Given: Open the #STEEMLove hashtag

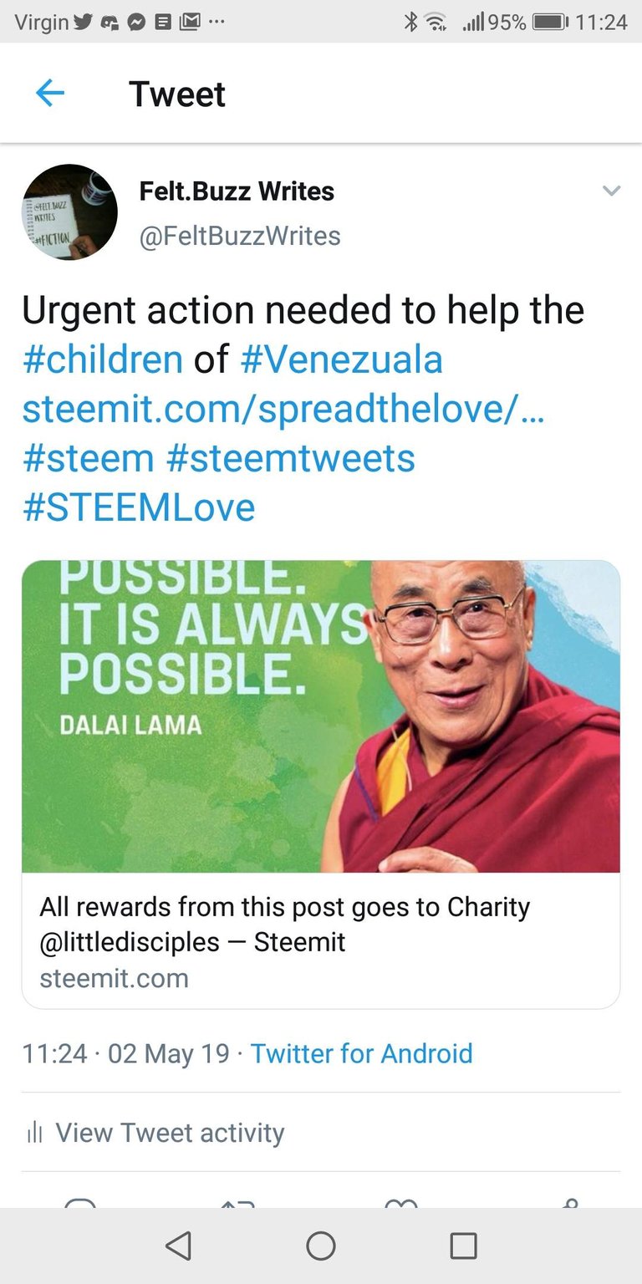Looking at the screenshot, I should (139, 507).
